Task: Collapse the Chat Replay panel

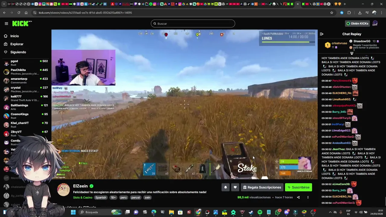Action: [321, 34]
